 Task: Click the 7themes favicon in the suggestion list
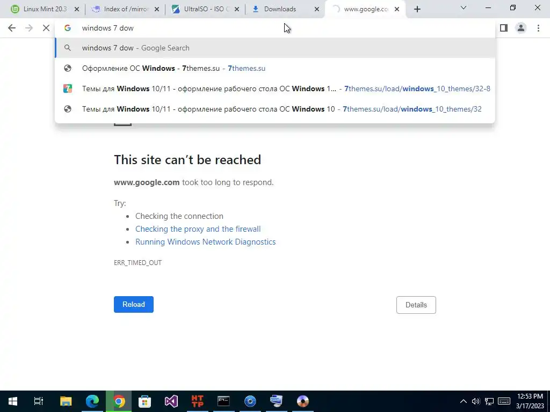(67, 89)
